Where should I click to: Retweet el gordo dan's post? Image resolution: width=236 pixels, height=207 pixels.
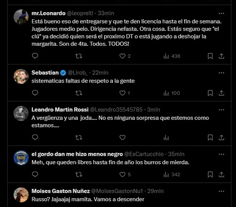78,174
